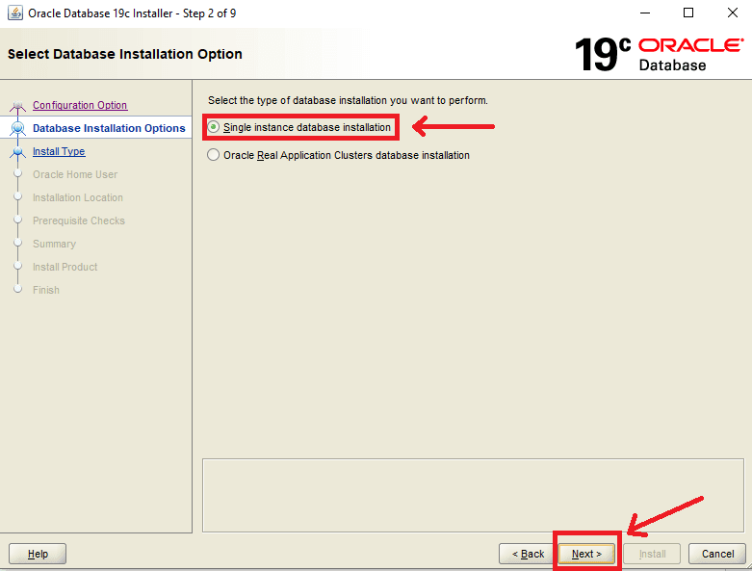
Task: Open Help for the installer
Action: click(38, 554)
